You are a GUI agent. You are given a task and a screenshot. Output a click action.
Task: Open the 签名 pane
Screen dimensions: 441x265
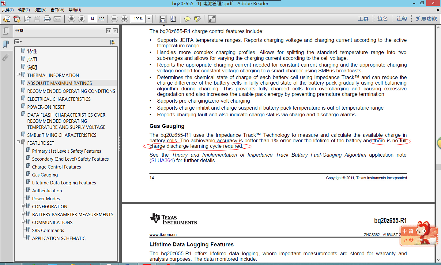point(383,19)
